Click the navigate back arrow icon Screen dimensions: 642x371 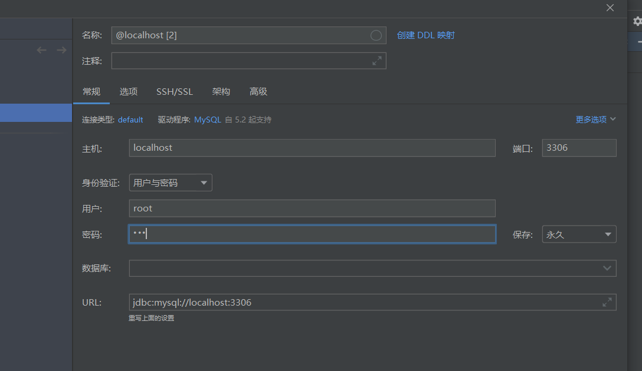click(41, 50)
